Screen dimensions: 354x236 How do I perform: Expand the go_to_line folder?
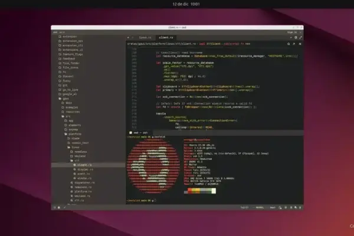click(x=68, y=90)
